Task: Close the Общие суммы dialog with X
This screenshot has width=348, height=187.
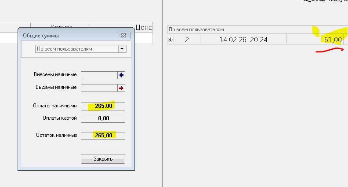Action: point(122,36)
